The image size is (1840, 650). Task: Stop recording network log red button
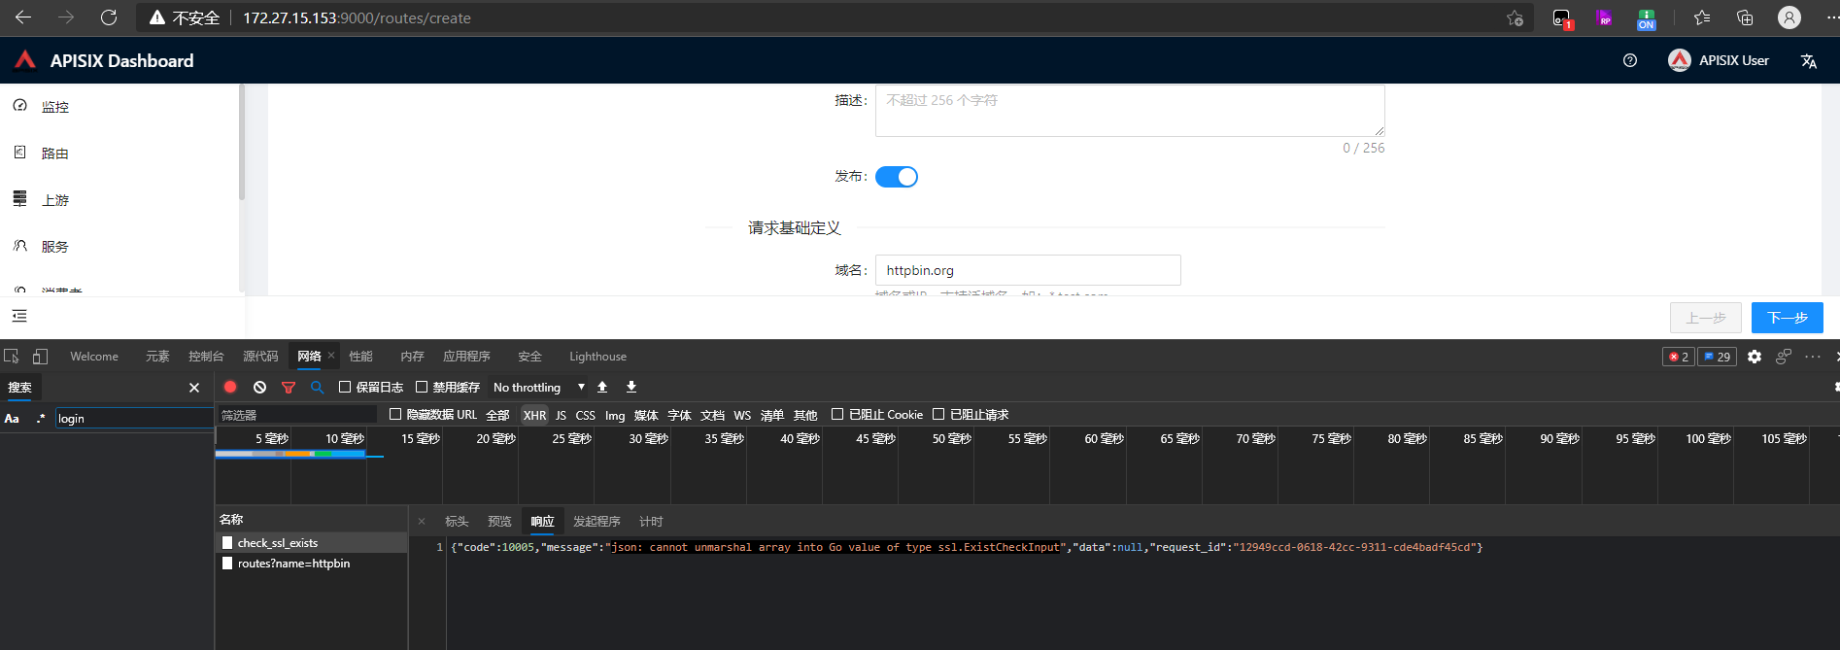[x=230, y=387]
